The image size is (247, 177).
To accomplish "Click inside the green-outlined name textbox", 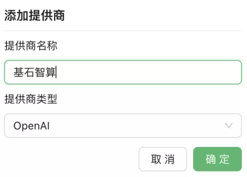I will [123, 72].
